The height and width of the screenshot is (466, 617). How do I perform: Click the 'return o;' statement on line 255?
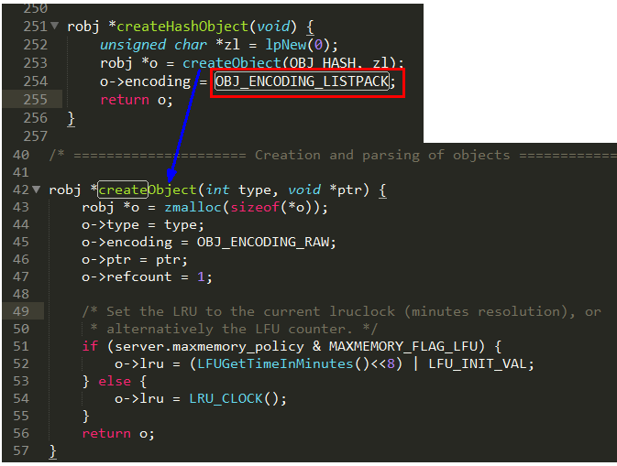137,100
